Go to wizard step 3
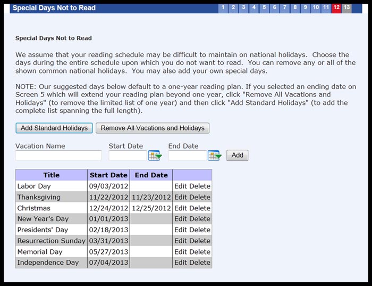372x286 pixels. click(243, 7)
